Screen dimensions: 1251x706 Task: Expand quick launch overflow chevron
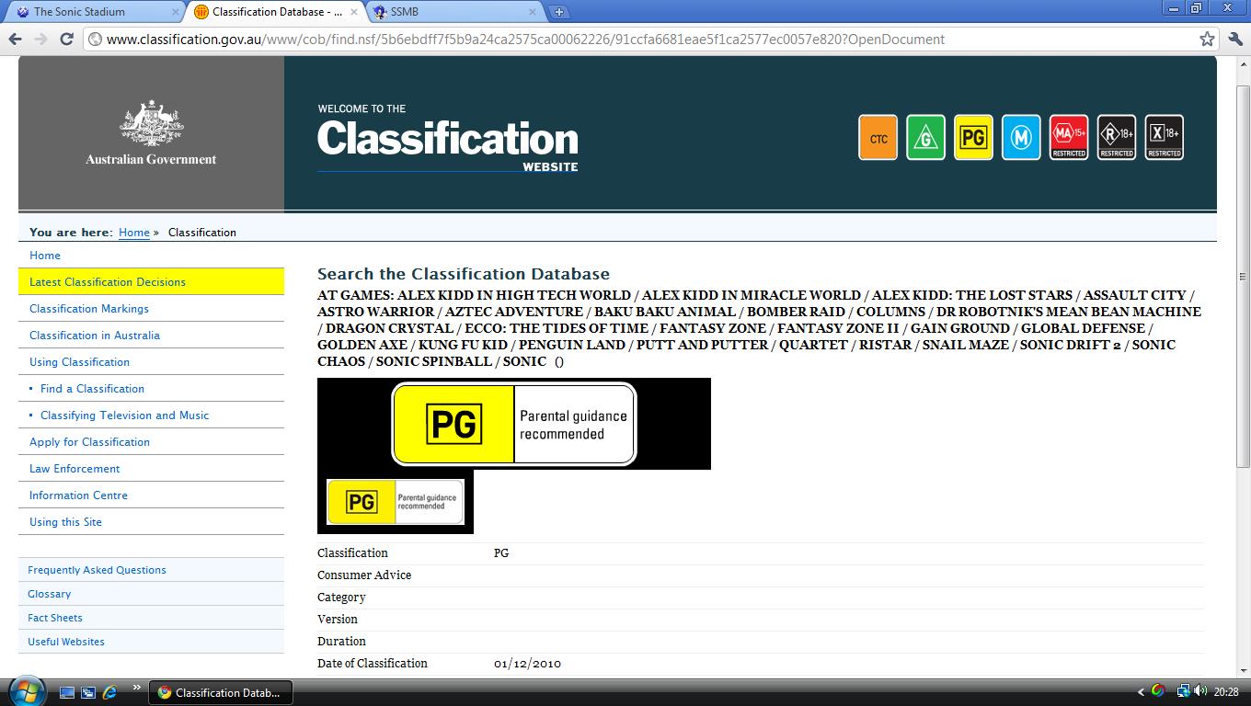click(x=137, y=687)
